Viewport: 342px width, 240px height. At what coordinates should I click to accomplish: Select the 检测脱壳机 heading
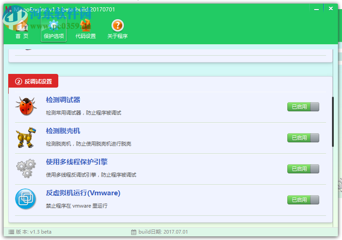(63, 131)
